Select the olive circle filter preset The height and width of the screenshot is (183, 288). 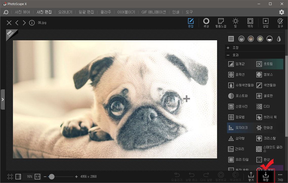click(x=260, y=39)
